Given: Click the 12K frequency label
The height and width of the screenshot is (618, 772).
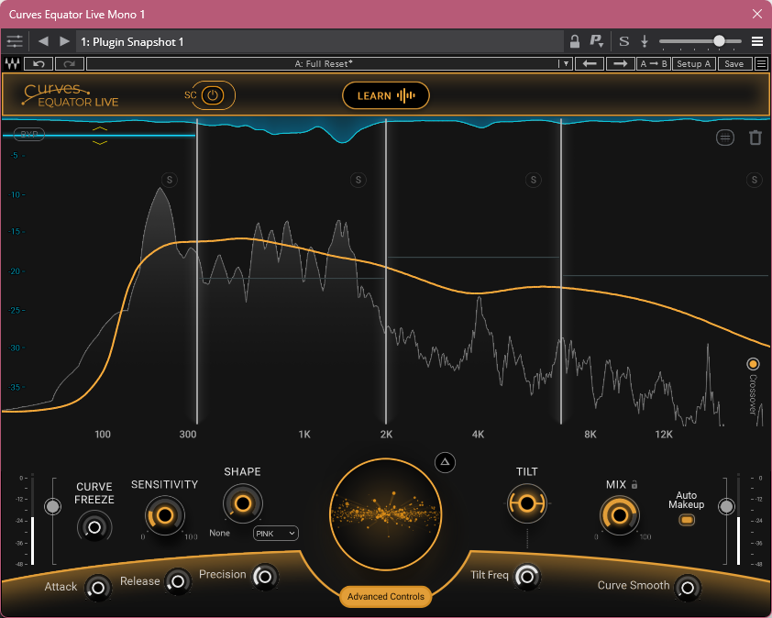Looking at the screenshot, I should (x=664, y=435).
